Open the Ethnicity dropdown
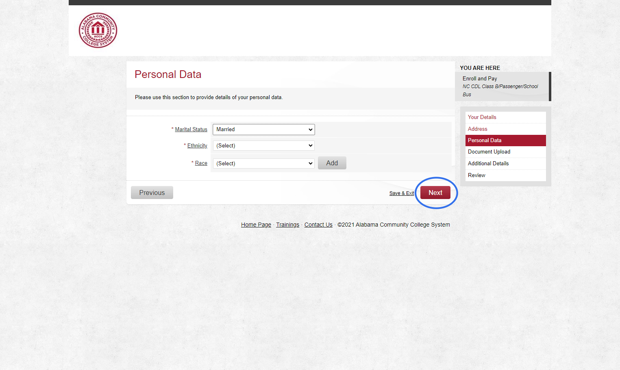The width and height of the screenshot is (620, 370). click(264, 146)
